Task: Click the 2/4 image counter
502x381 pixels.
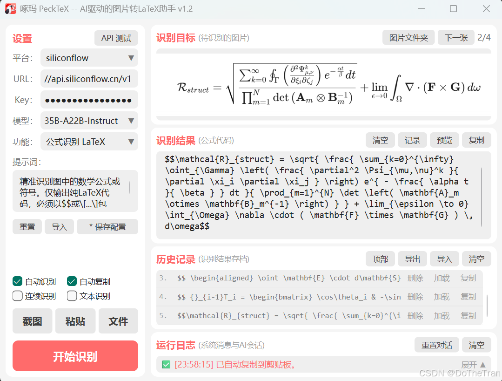Action: point(484,38)
